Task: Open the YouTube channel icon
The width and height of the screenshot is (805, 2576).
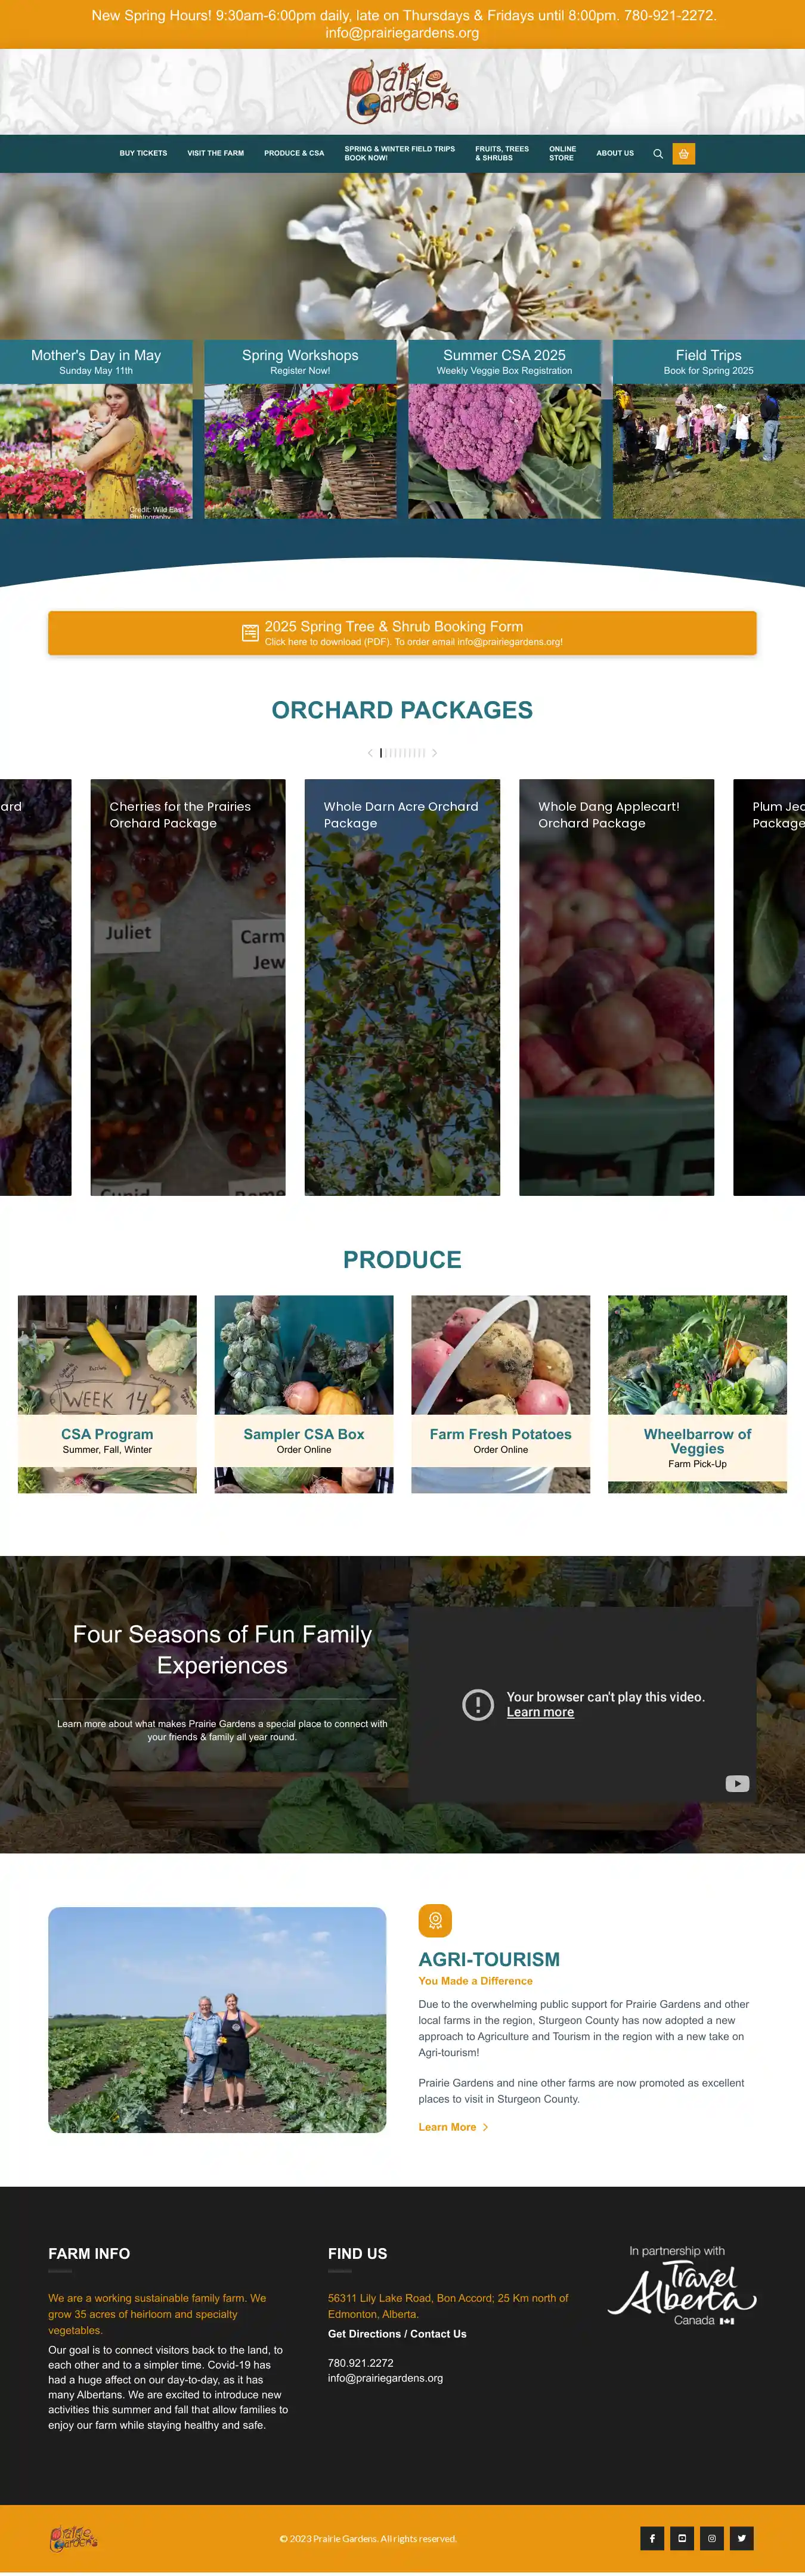Action: pyautogui.click(x=682, y=2538)
